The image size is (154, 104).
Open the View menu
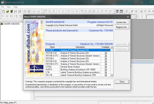pyautogui.click(x=9, y=7)
